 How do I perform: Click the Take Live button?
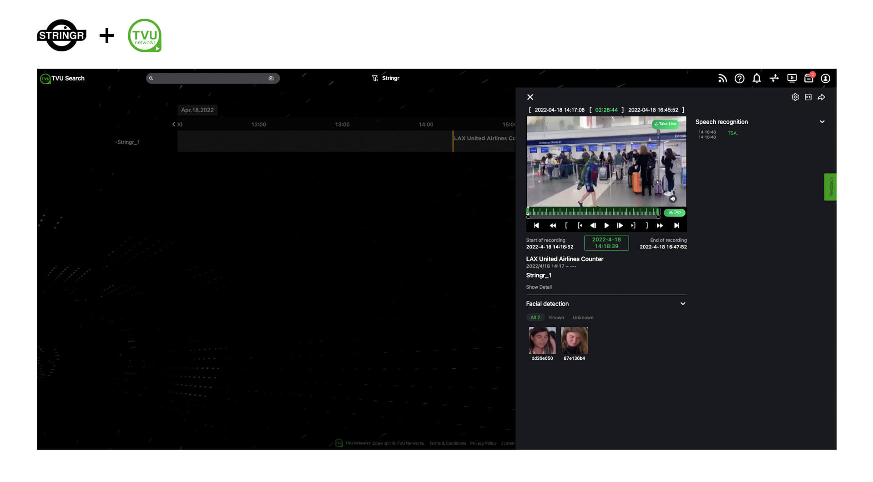(x=665, y=124)
